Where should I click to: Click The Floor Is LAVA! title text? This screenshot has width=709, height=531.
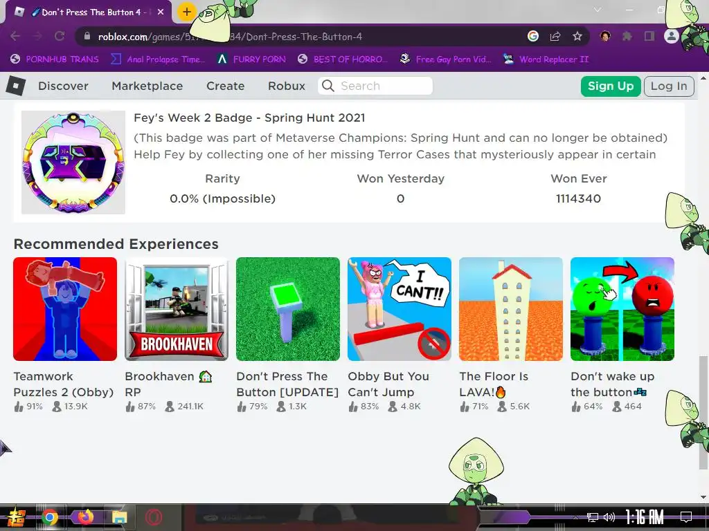tap(494, 384)
